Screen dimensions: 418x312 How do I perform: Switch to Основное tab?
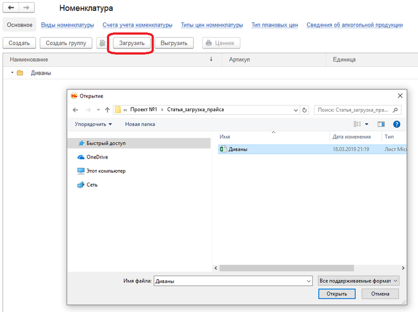tap(19, 25)
